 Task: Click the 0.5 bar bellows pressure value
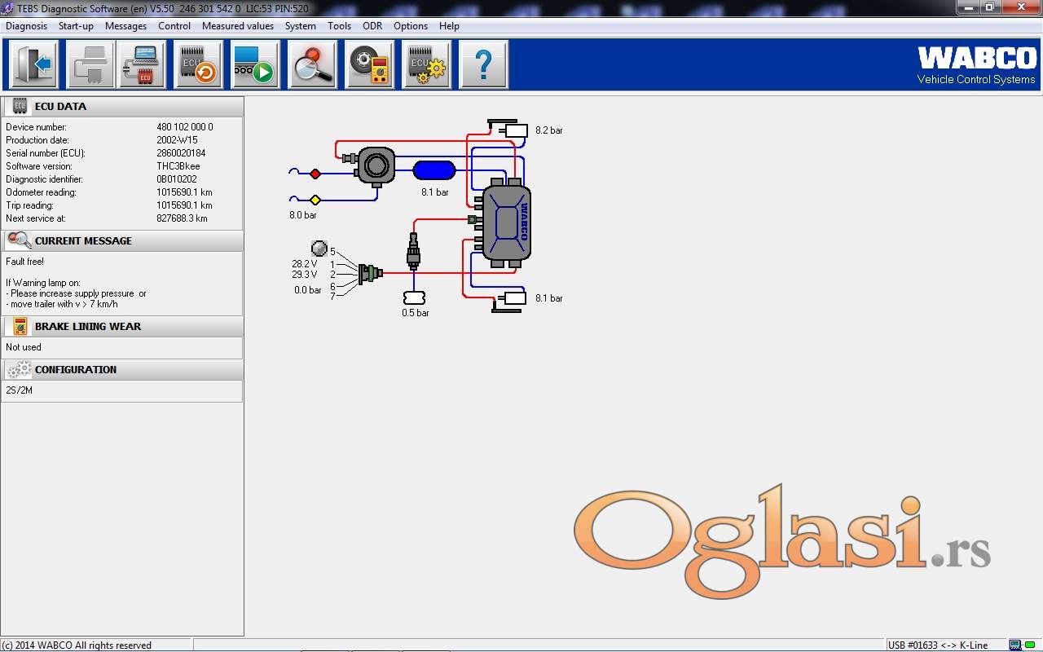[x=415, y=313]
